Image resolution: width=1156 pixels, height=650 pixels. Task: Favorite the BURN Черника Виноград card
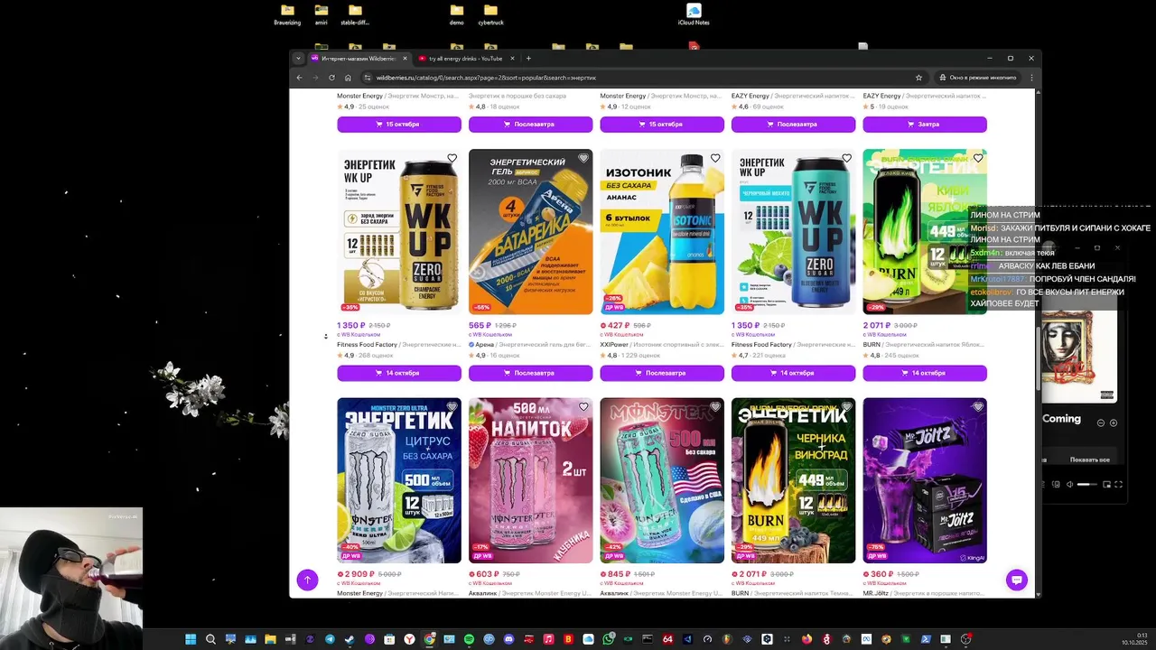(846, 407)
